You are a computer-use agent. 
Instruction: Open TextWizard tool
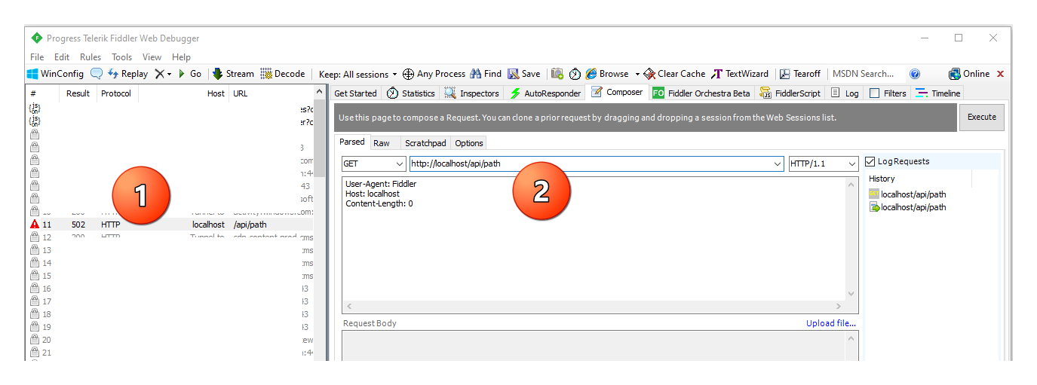(x=740, y=74)
